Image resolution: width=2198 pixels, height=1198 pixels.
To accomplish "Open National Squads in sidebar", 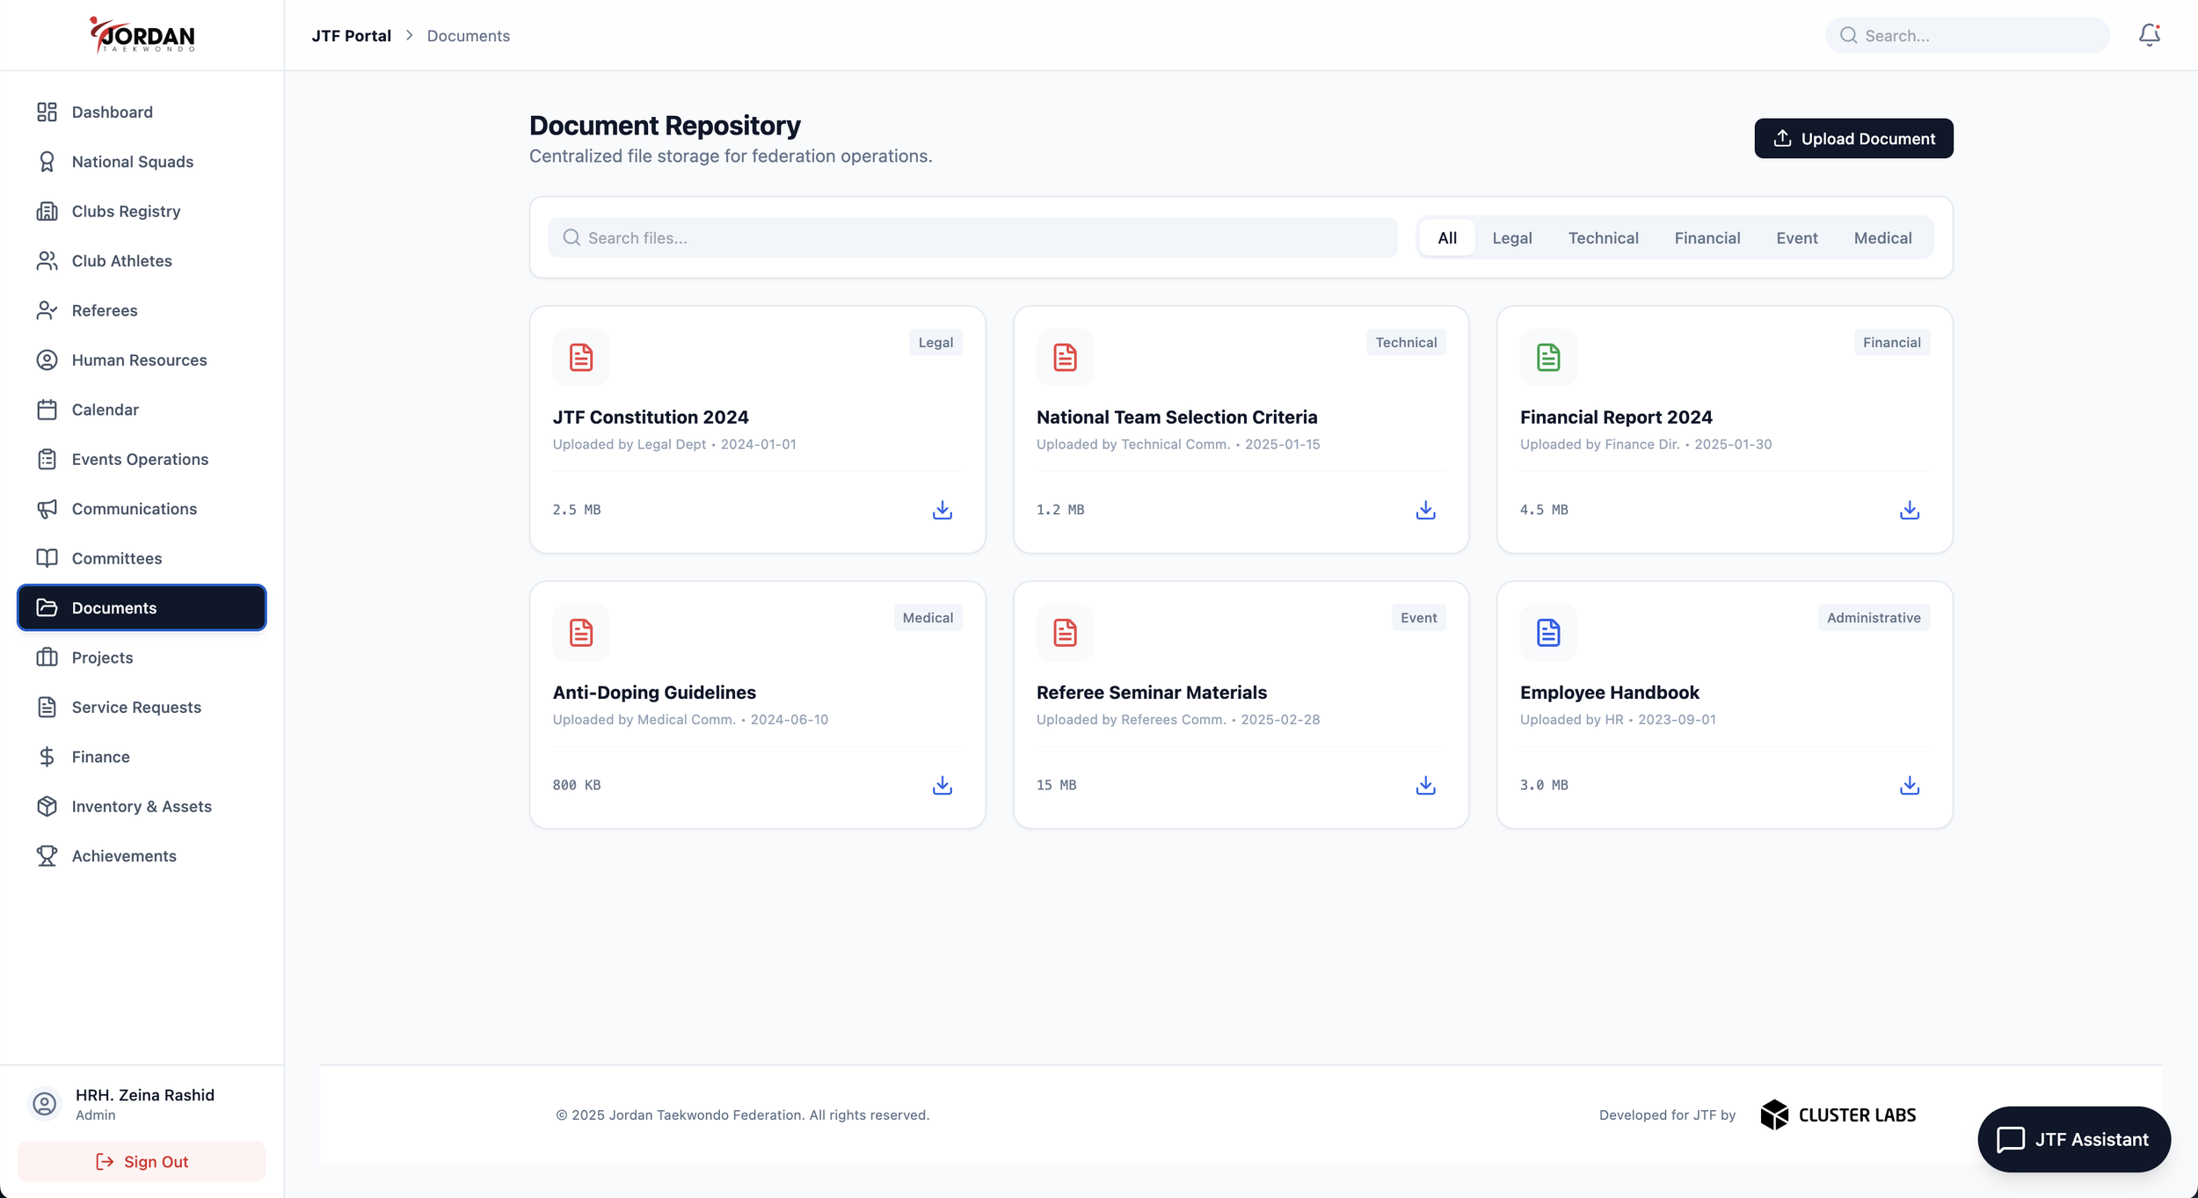I will tap(132, 162).
